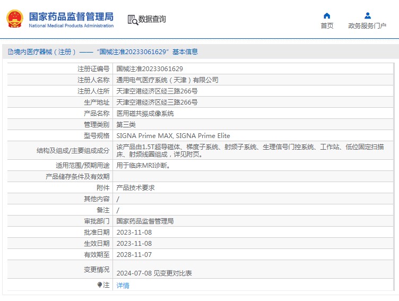Screen dimensions: 399x301
Task: Click the 产品技术要求 attachment value
Action: [135, 188]
